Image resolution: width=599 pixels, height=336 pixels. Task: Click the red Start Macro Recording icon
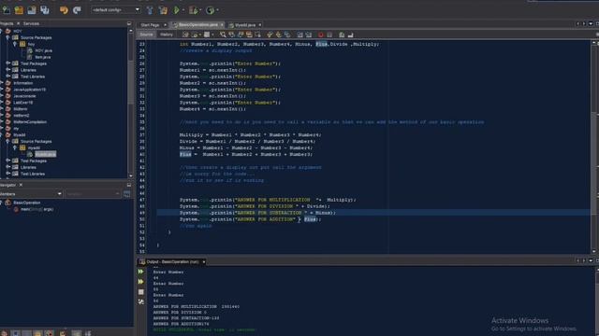320,35
